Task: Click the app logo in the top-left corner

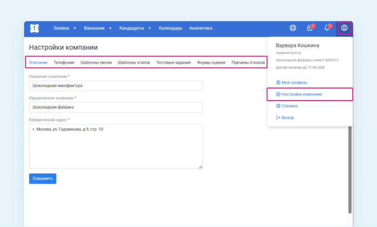Action: [x=34, y=28]
